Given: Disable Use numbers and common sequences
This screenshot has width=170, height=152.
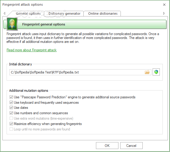Looking at the screenshot, I should (x=11, y=113).
